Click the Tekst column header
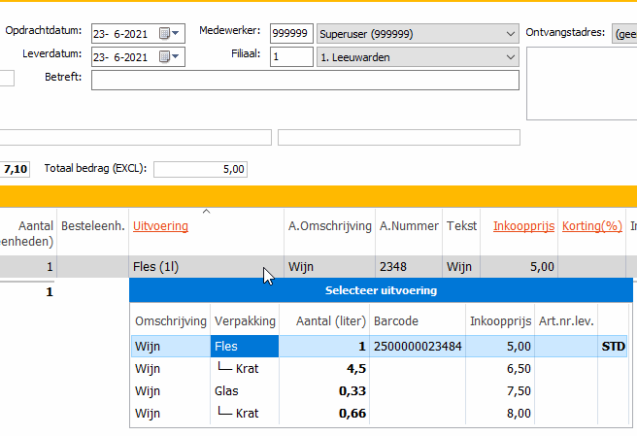The width and height of the screenshot is (637, 436). pyautogui.click(x=461, y=226)
